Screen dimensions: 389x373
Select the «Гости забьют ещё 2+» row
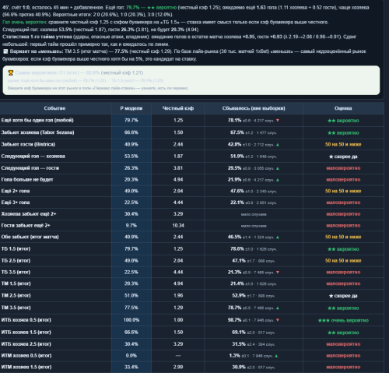(x=192, y=225)
